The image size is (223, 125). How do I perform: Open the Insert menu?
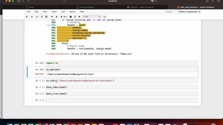(x=54, y=11)
